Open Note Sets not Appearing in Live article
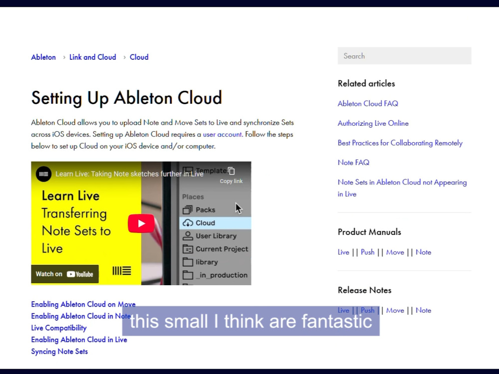The width and height of the screenshot is (499, 374). (x=402, y=188)
